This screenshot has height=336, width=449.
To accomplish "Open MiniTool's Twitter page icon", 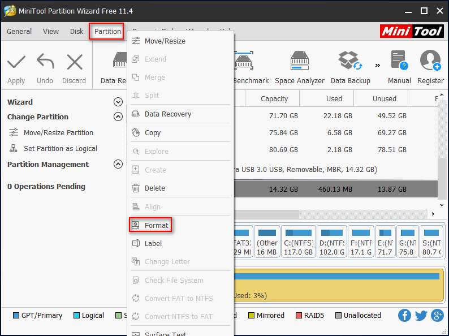I will pyautogui.click(x=421, y=316).
